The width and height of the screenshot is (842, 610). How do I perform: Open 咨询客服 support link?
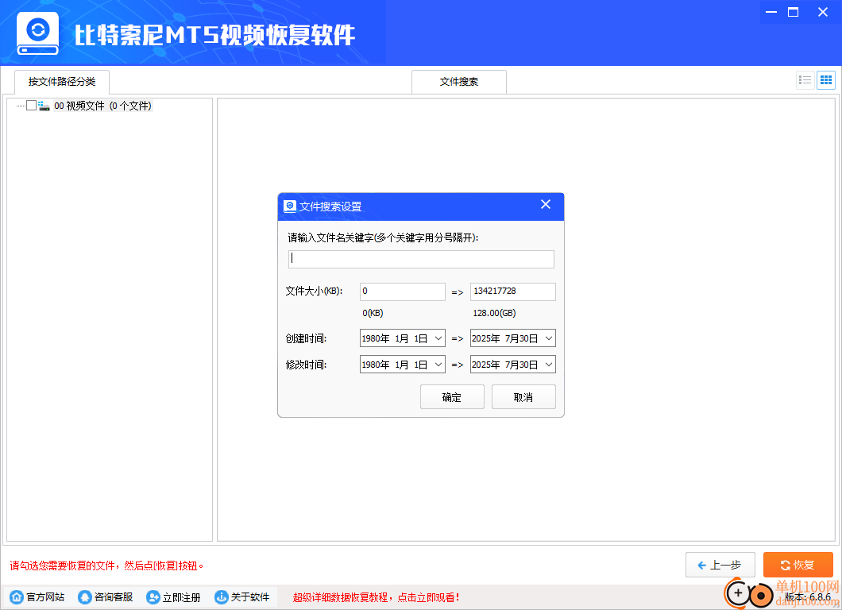[105, 597]
